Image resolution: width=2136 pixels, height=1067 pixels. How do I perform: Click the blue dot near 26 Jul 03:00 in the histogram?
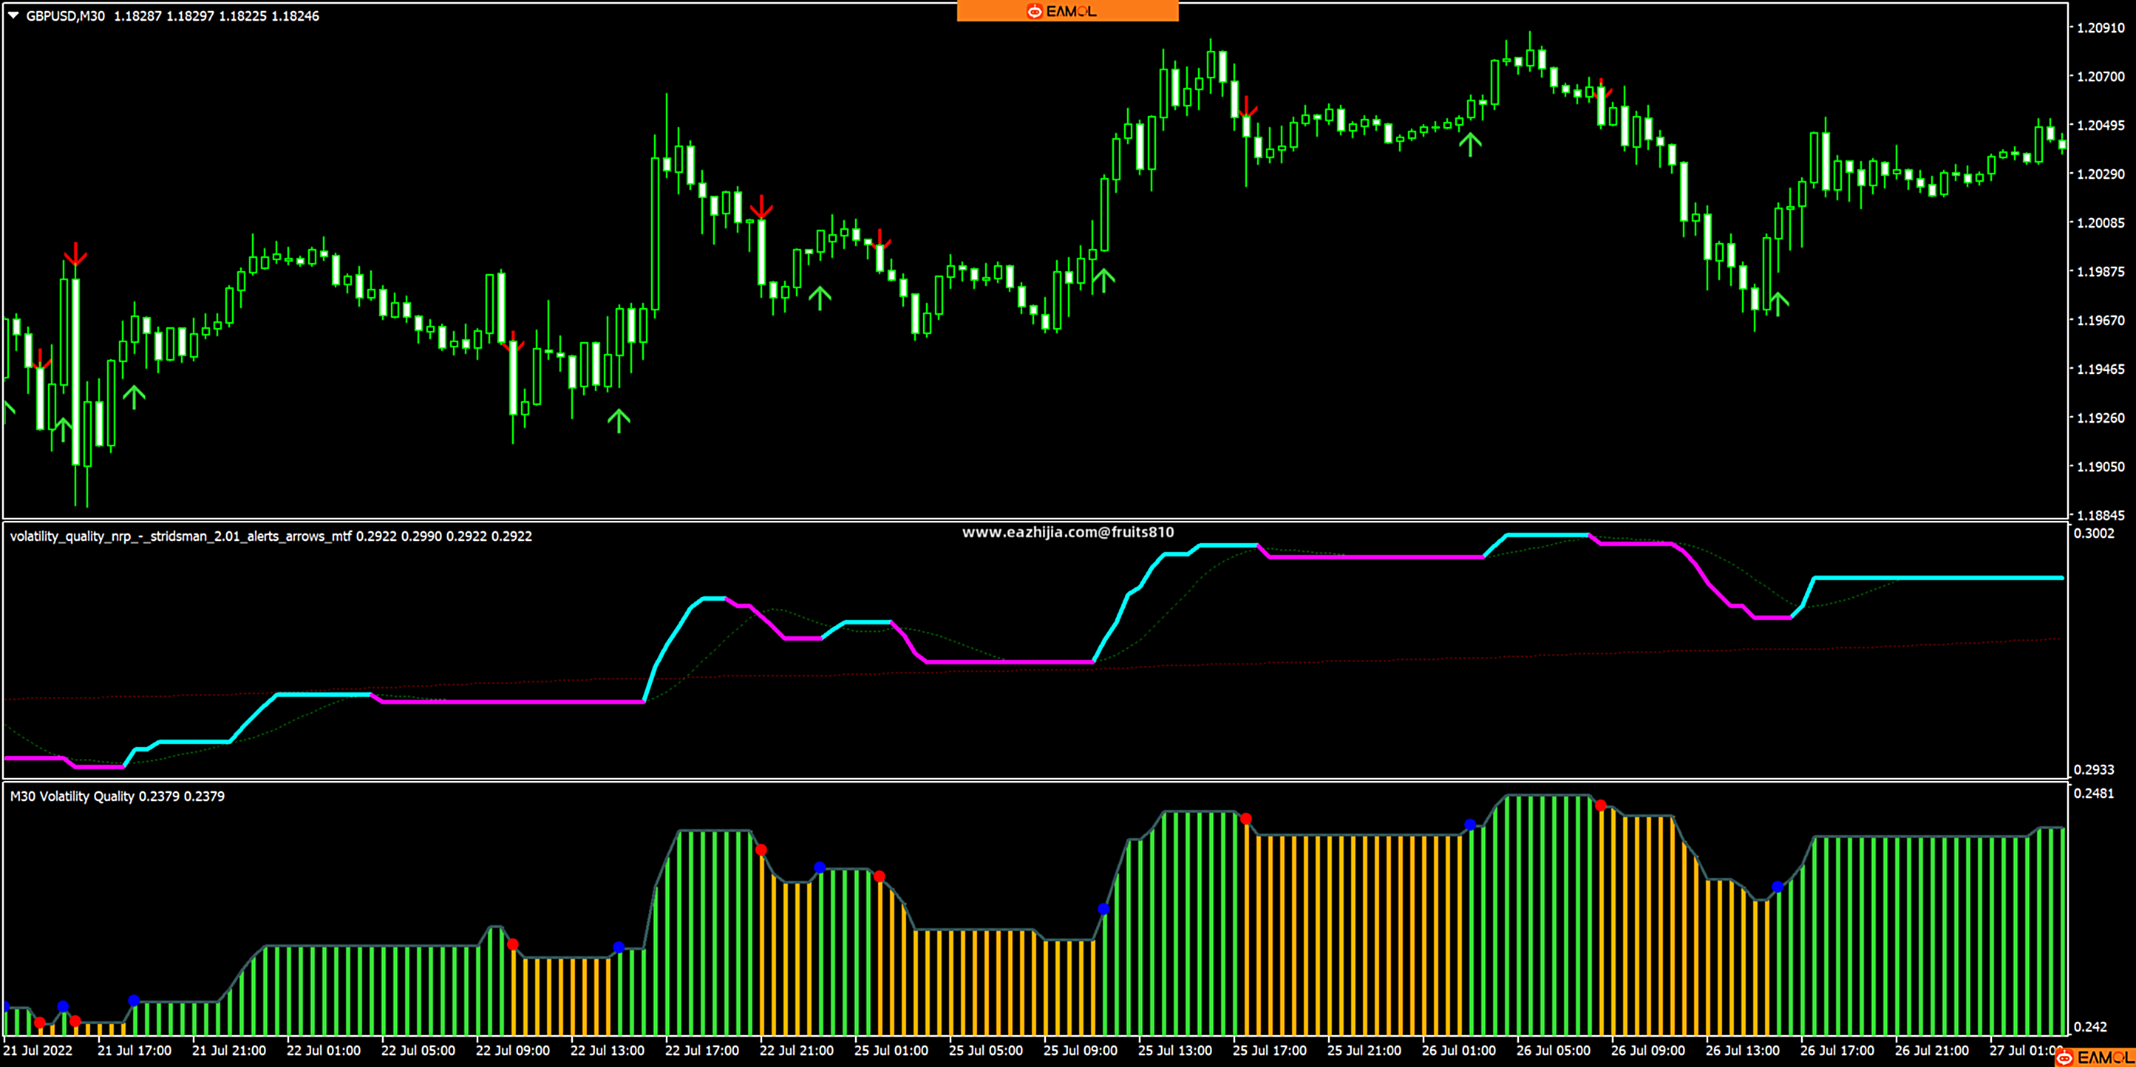pyautogui.click(x=1470, y=824)
